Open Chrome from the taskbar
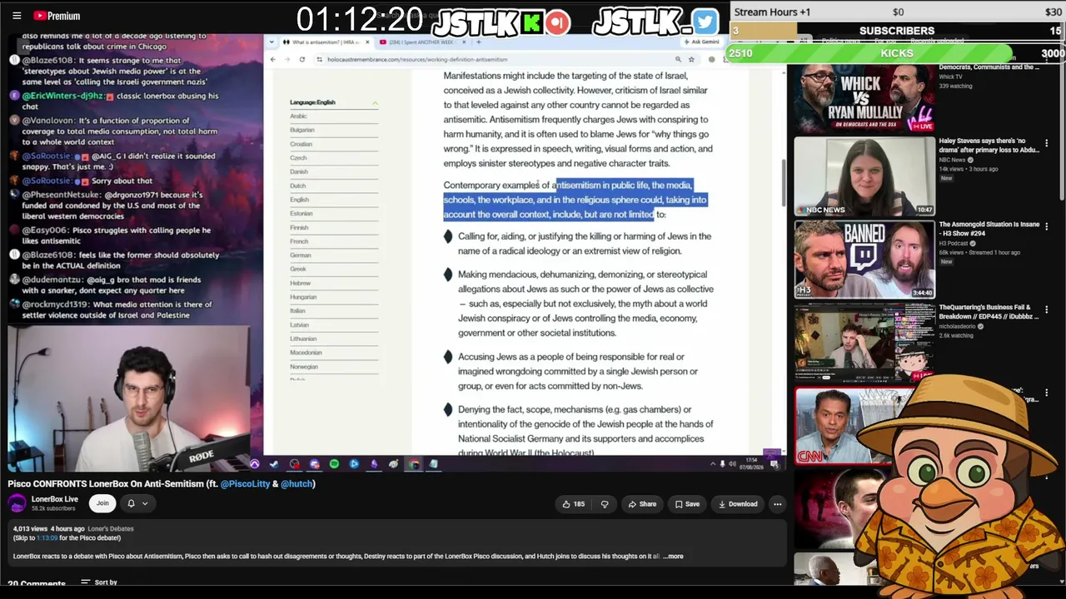 (414, 464)
